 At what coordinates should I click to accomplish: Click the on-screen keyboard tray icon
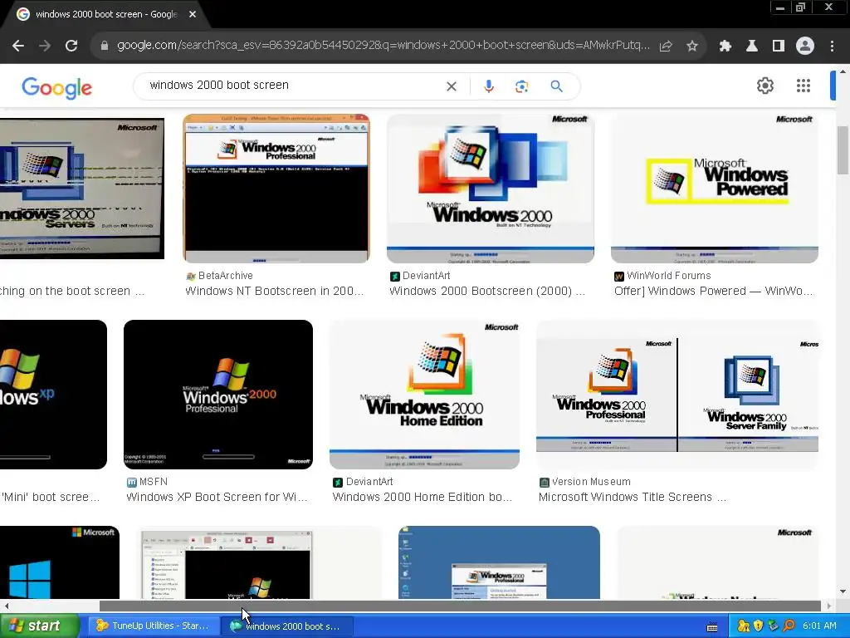[x=712, y=627]
